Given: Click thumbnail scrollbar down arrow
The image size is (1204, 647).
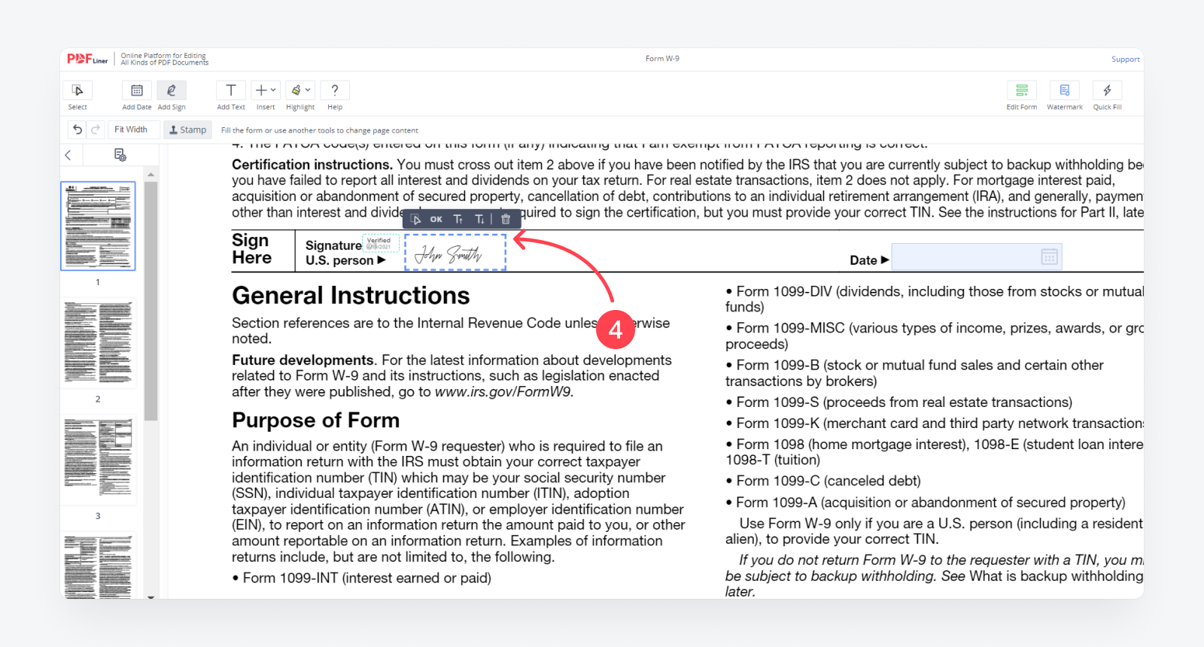Looking at the screenshot, I should point(150,596).
